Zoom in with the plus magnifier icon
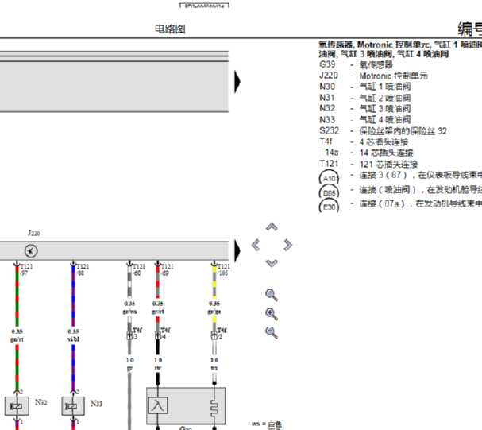This screenshot has width=482, height=430. click(272, 314)
